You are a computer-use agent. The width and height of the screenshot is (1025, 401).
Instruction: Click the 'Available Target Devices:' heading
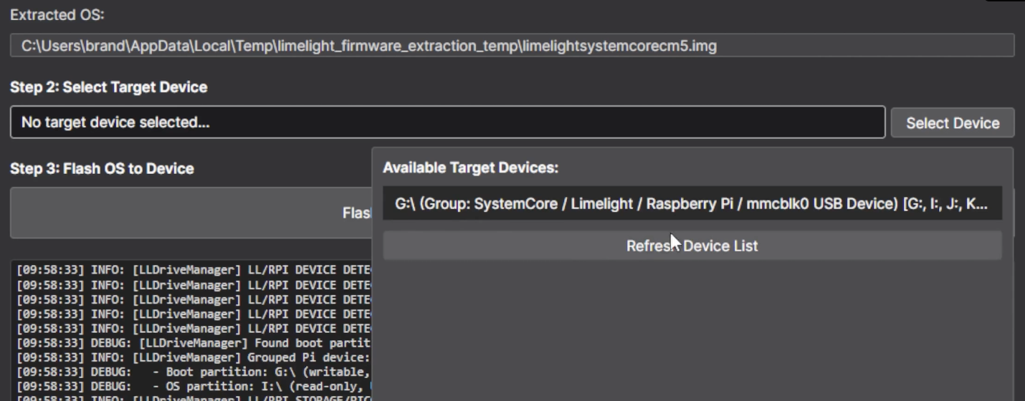(x=470, y=168)
